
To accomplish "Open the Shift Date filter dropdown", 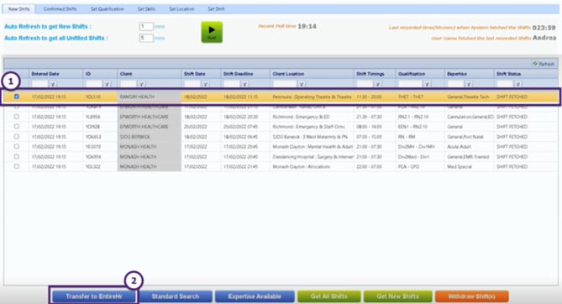I will coord(205,84).
